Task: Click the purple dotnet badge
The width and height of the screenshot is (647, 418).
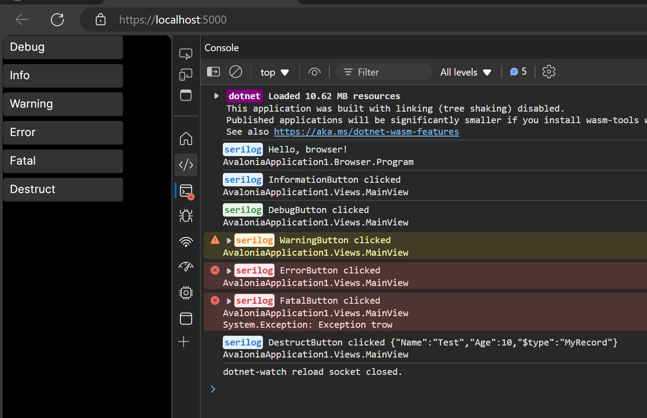Action: pyautogui.click(x=245, y=96)
